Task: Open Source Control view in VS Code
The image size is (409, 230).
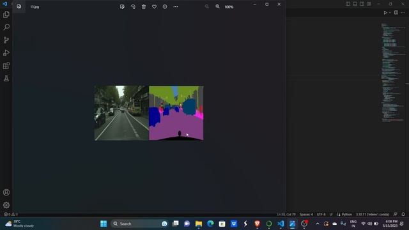Action: 6,40
